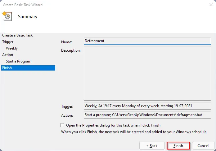This screenshot has height=151, width=216.
Task: Open the Weekly sub-step
Action: (12, 48)
